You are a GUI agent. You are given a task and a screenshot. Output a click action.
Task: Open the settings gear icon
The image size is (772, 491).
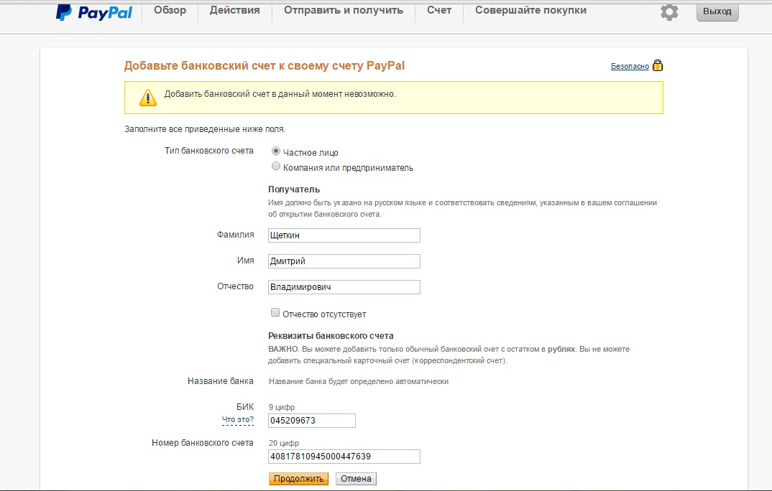[x=669, y=11]
